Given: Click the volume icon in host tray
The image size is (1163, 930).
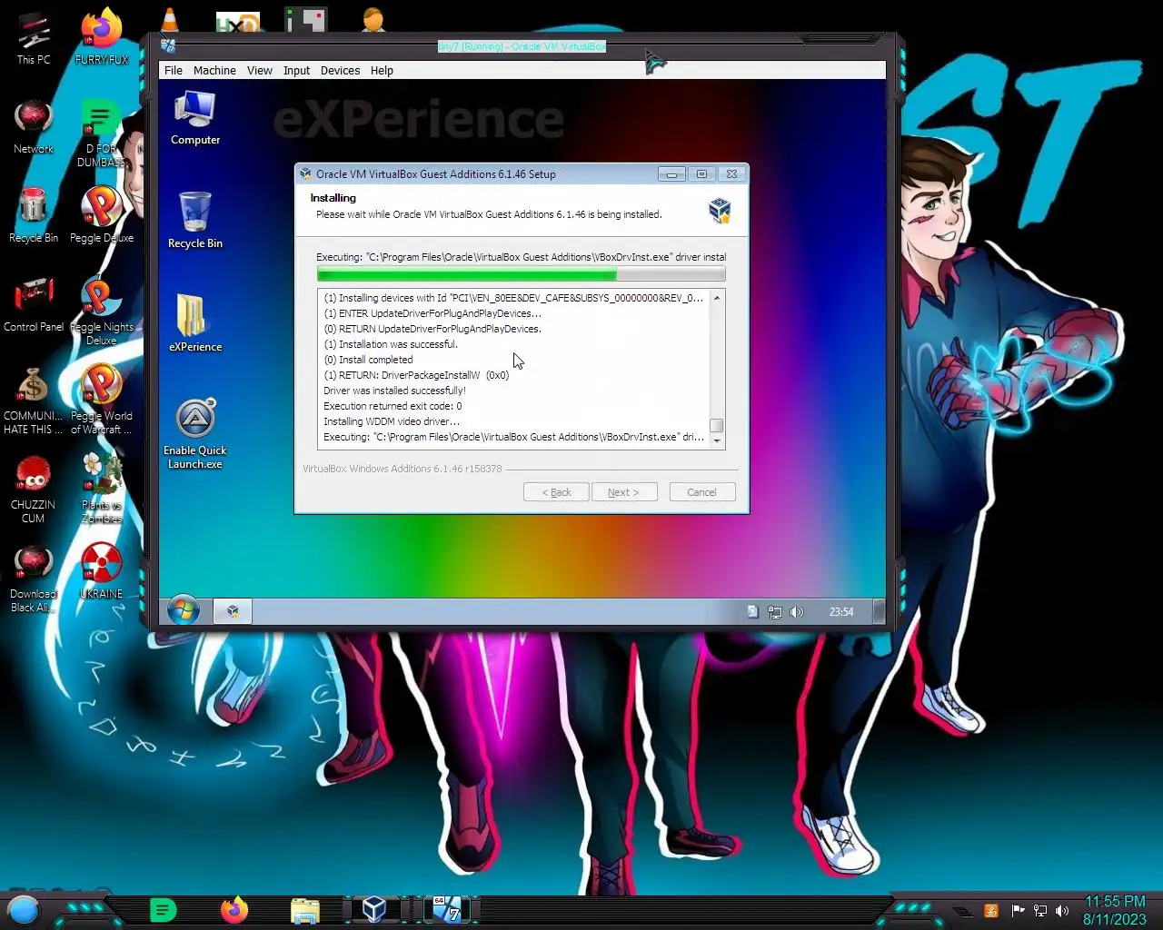Looking at the screenshot, I should [1062, 910].
